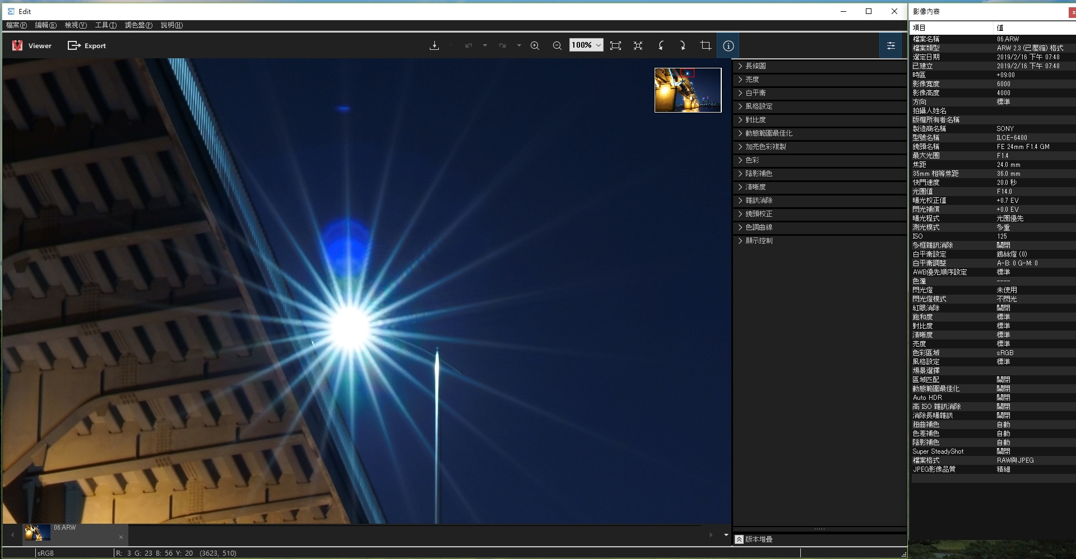
Task: Open the 說明 menu
Action: [171, 25]
